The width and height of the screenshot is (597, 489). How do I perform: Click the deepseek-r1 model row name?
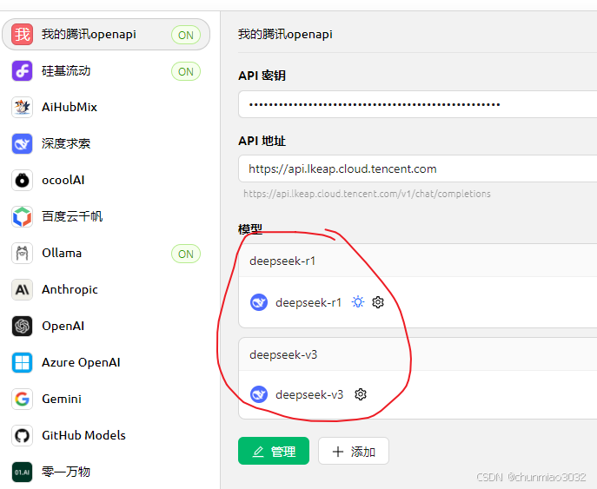coord(308,302)
